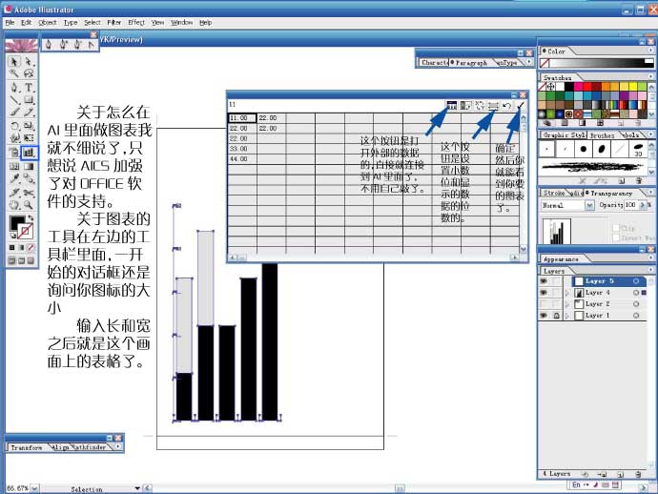Click the Import Data button in graph window
The height and width of the screenshot is (494, 658).
pyautogui.click(x=451, y=105)
